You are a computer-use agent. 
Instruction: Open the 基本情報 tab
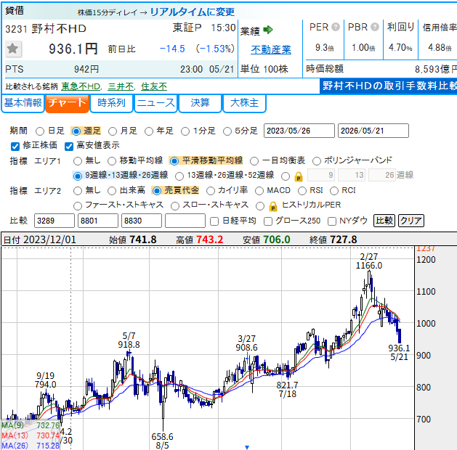click(23, 103)
